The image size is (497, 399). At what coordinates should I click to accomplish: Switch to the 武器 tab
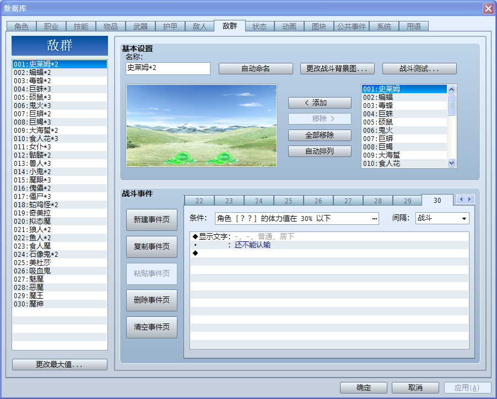point(141,26)
